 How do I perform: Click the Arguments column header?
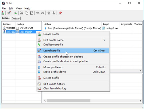[x=126, y=24]
